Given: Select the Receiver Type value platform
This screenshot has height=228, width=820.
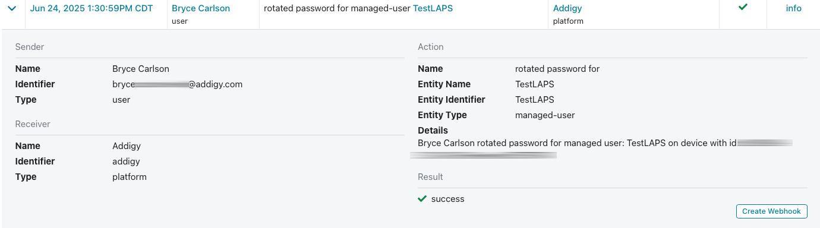Looking at the screenshot, I should [130, 177].
